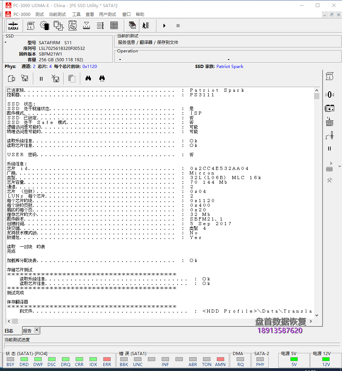Click the log vertical scrollbar up arrow
This screenshot has height=371, width=342.
tap(317, 90)
